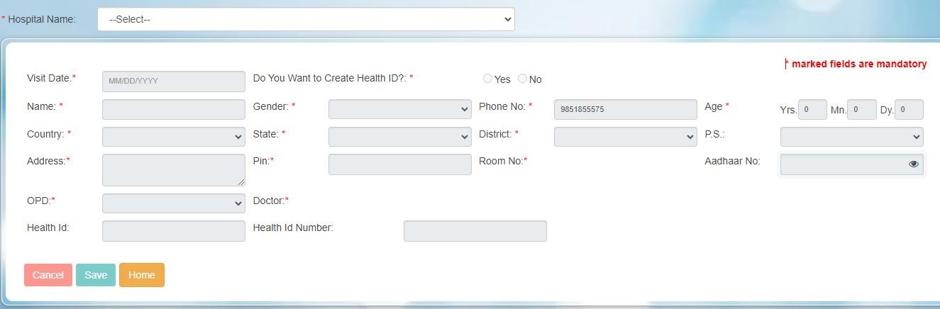The height and width of the screenshot is (309, 940).
Task: Select No for creating Health ID
Action: click(x=523, y=79)
